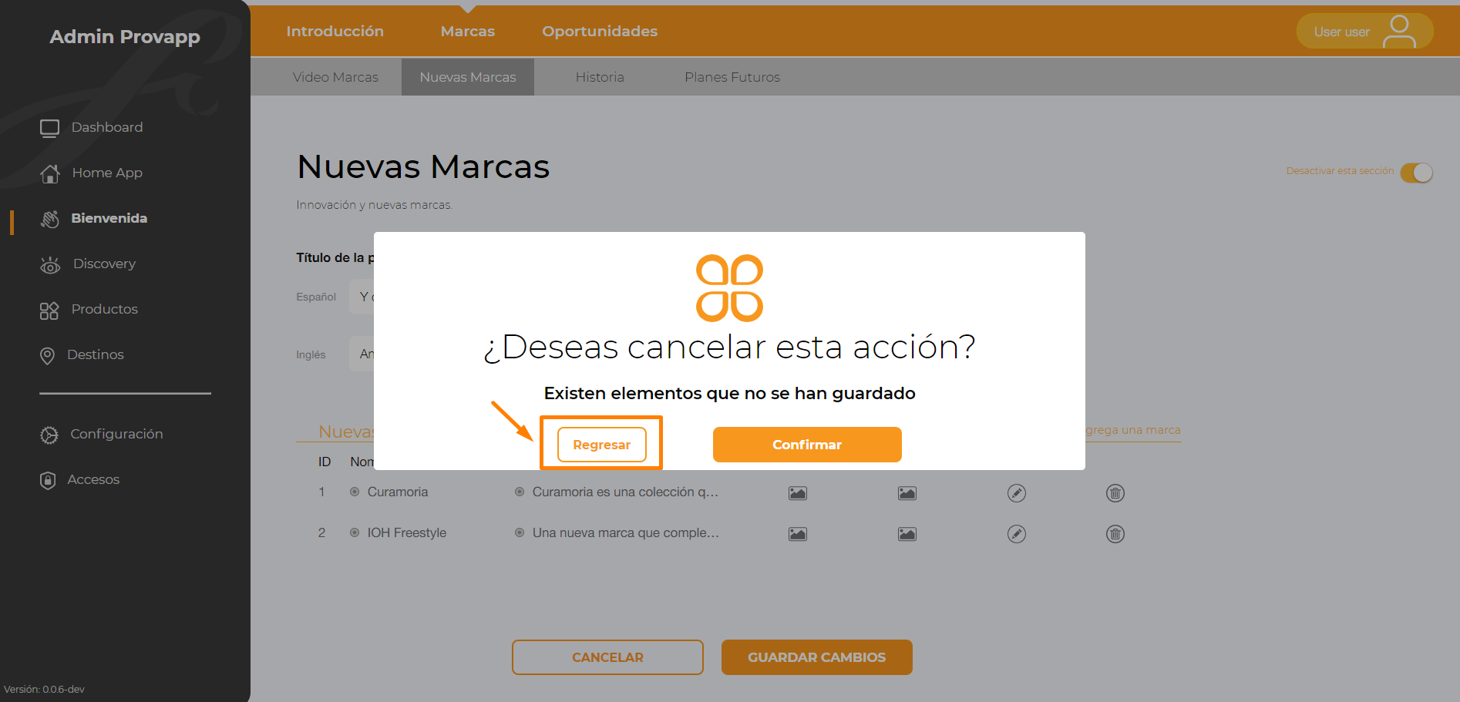Switch to Planes Futuros tab
The height and width of the screenshot is (702, 1460).
click(x=732, y=77)
